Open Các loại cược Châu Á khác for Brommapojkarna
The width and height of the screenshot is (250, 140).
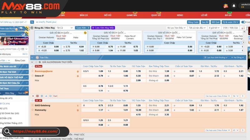pyautogui.click(x=217, y=96)
